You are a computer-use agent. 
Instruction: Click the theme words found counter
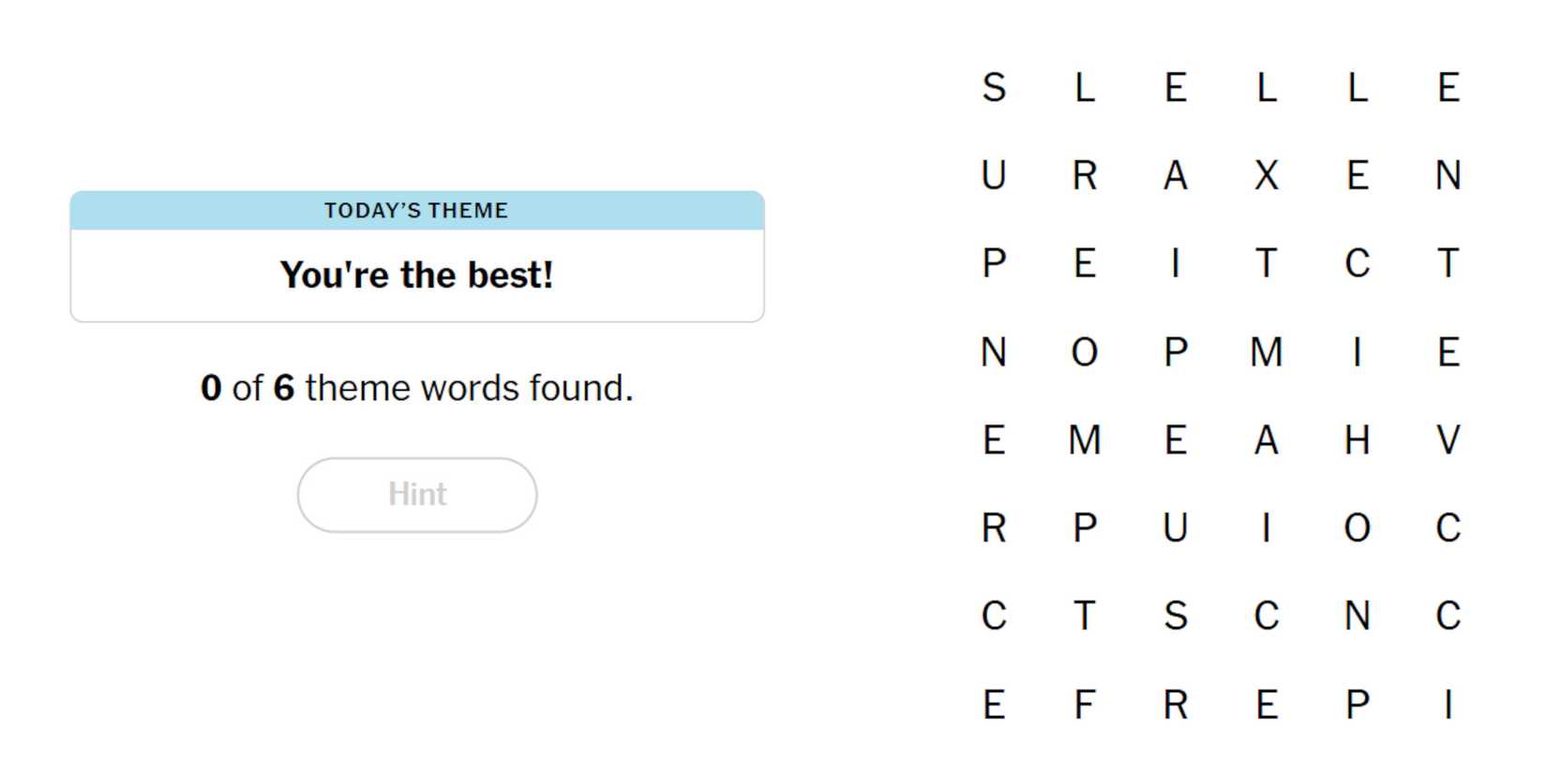[x=417, y=388]
